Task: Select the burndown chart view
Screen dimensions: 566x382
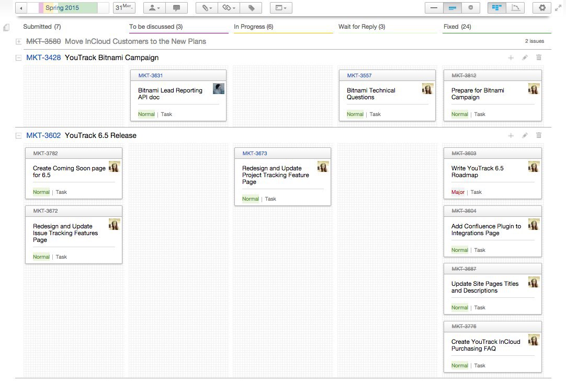Action: [515, 8]
